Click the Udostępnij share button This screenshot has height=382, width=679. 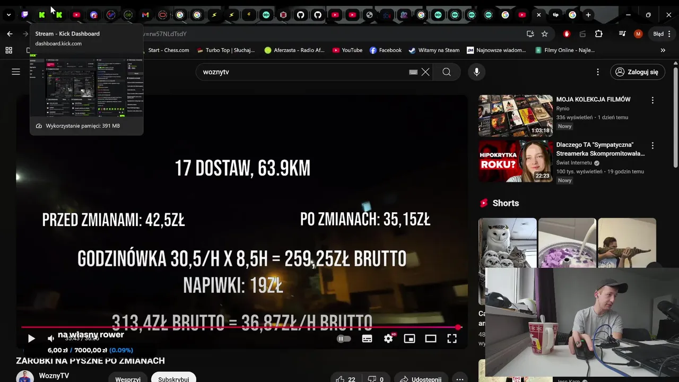(x=421, y=379)
